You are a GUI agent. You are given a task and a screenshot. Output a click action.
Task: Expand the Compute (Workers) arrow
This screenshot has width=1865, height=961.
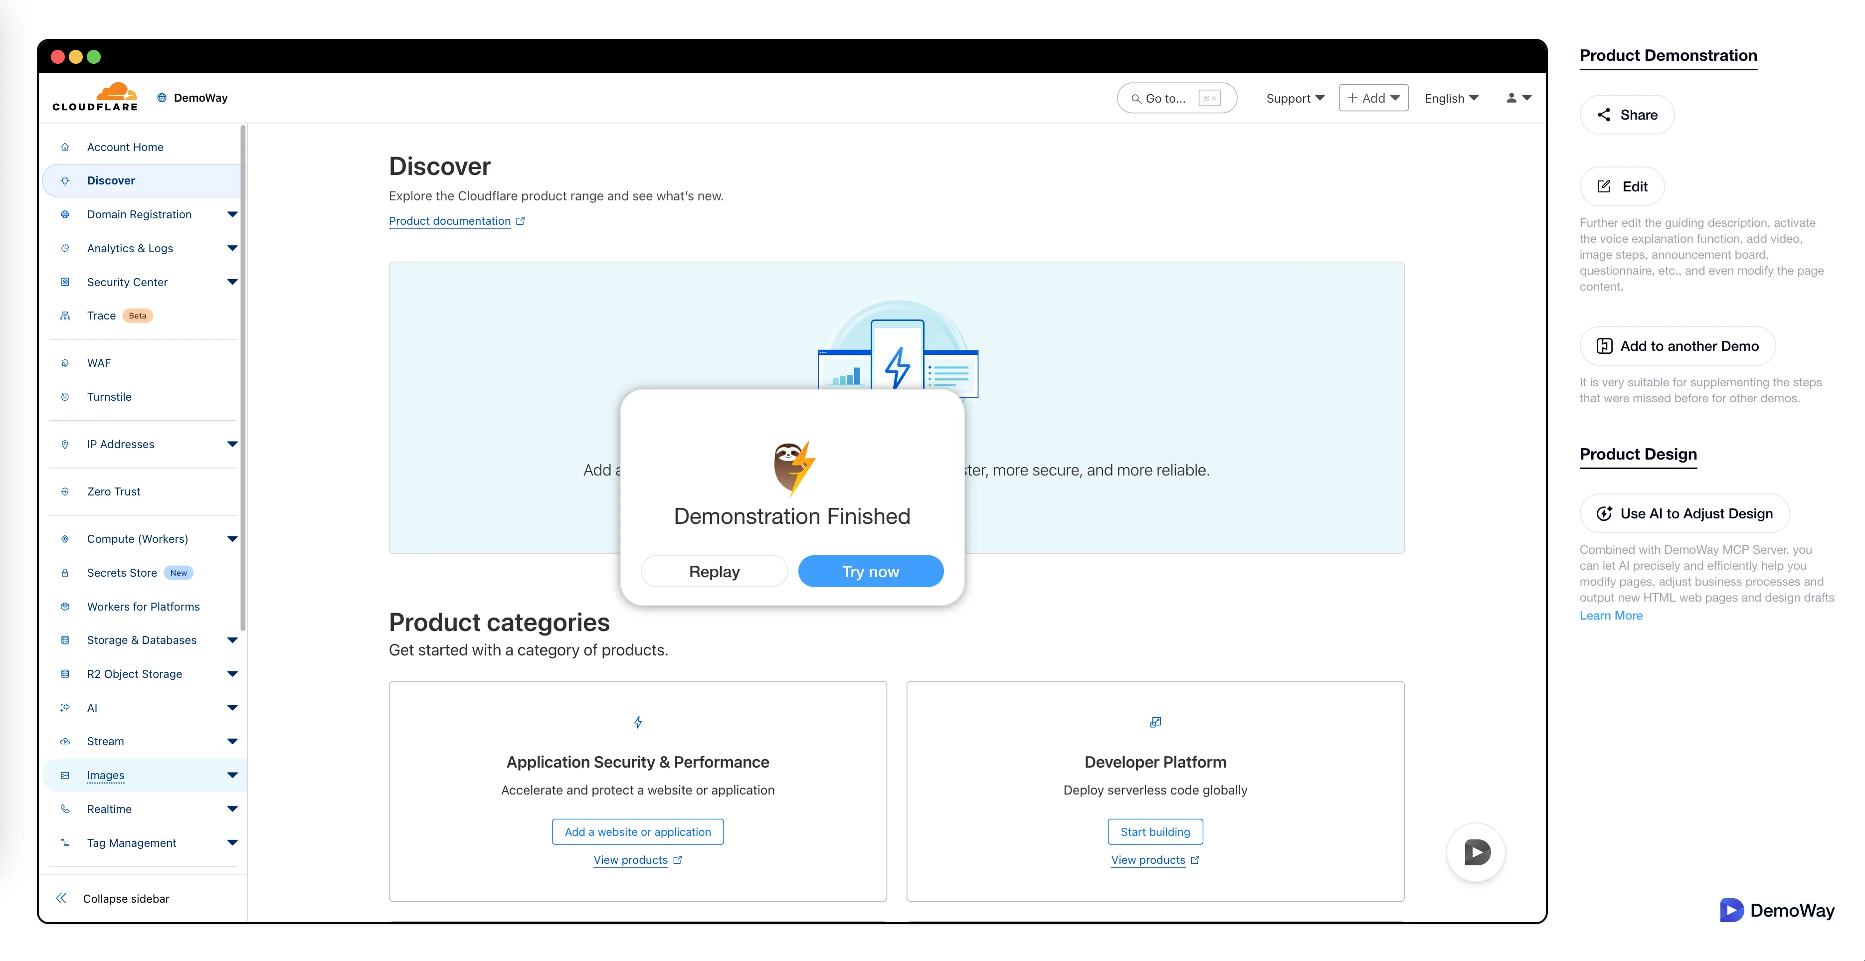click(x=232, y=539)
